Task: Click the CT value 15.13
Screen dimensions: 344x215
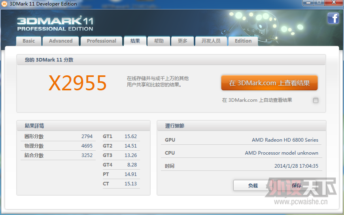Action: (130, 184)
